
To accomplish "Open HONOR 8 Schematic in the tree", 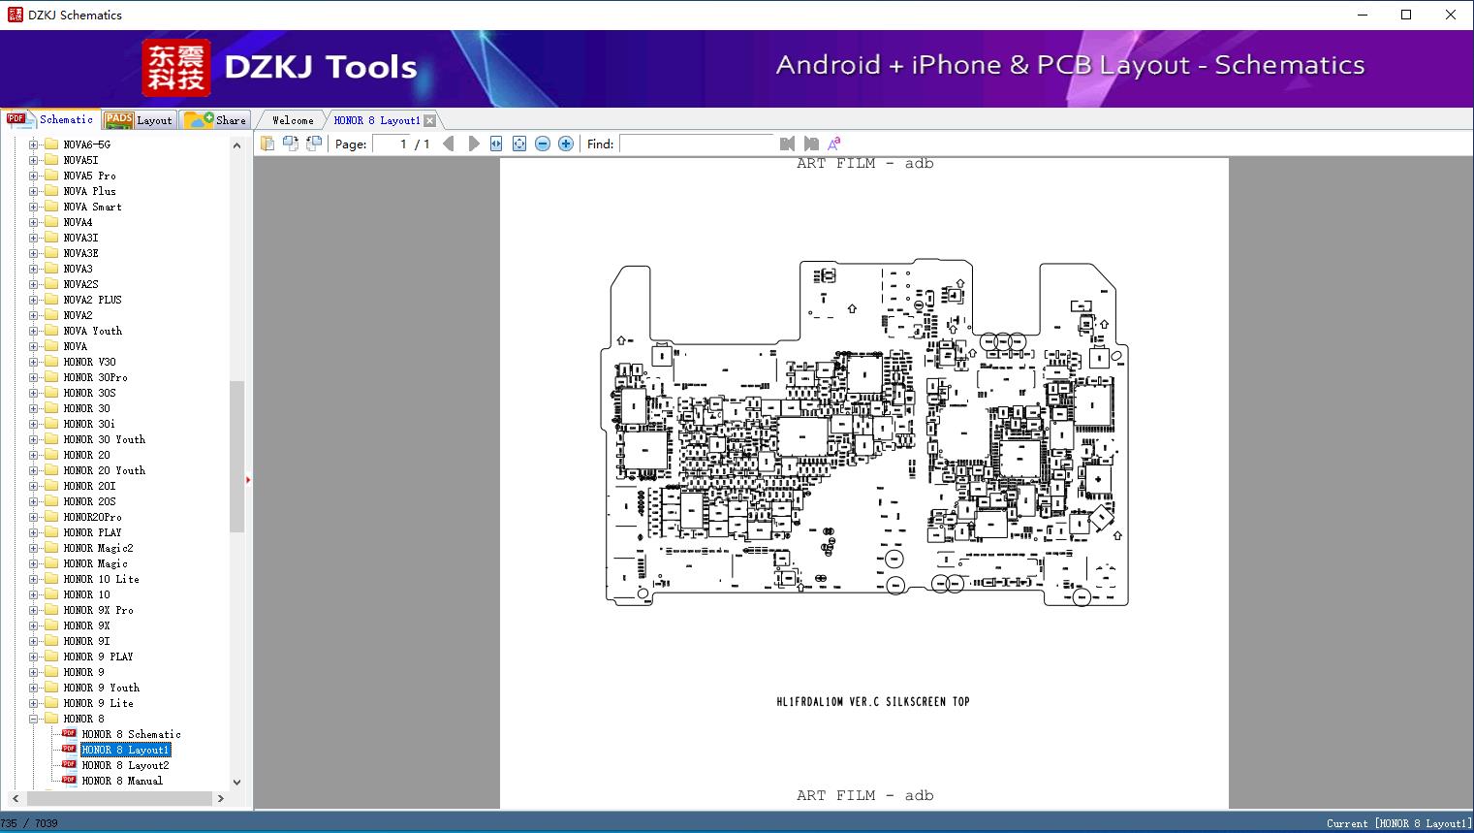I will pyautogui.click(x=131, y=734).
